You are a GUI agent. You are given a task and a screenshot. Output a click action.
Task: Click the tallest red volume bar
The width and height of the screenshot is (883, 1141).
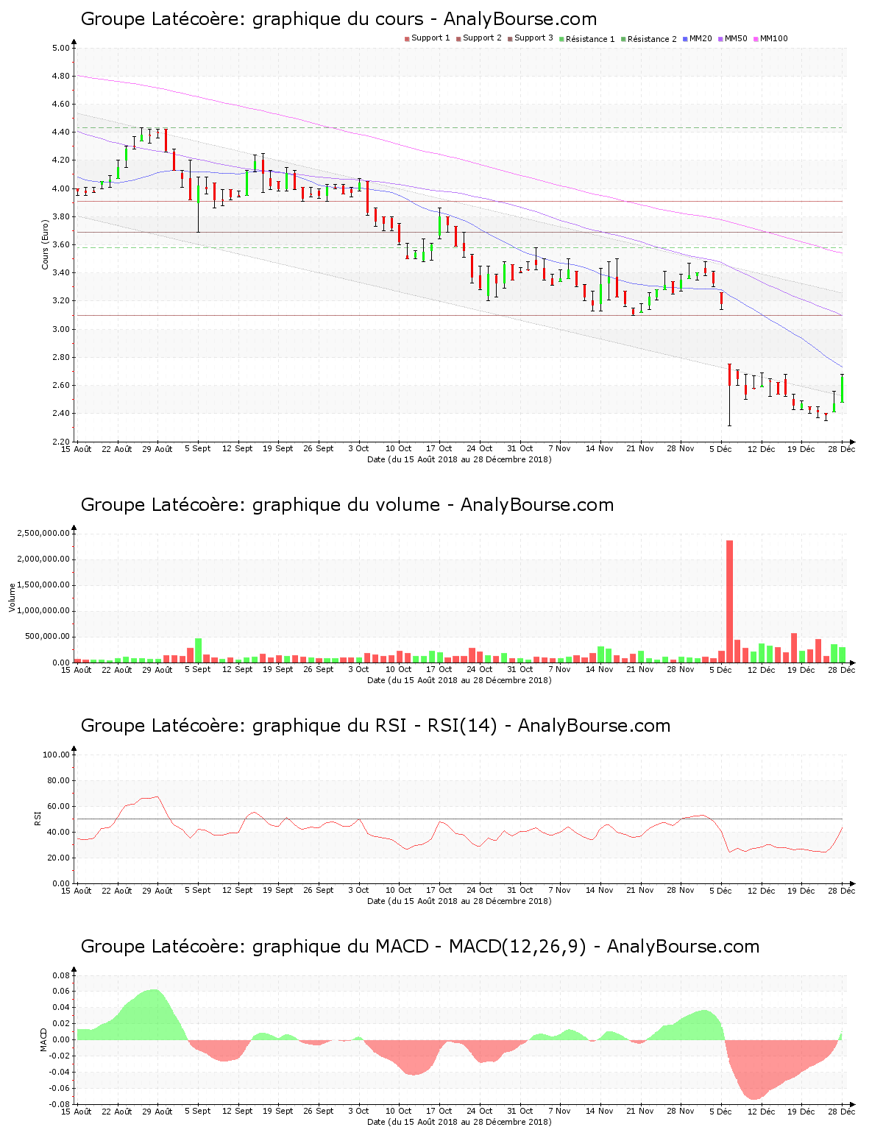(x=729, y=601)
